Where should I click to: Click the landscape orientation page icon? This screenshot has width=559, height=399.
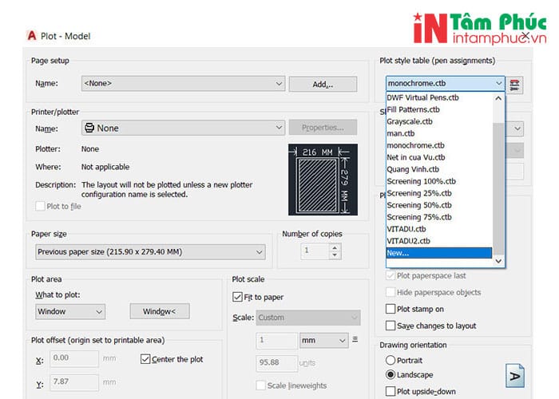point(515,373)
